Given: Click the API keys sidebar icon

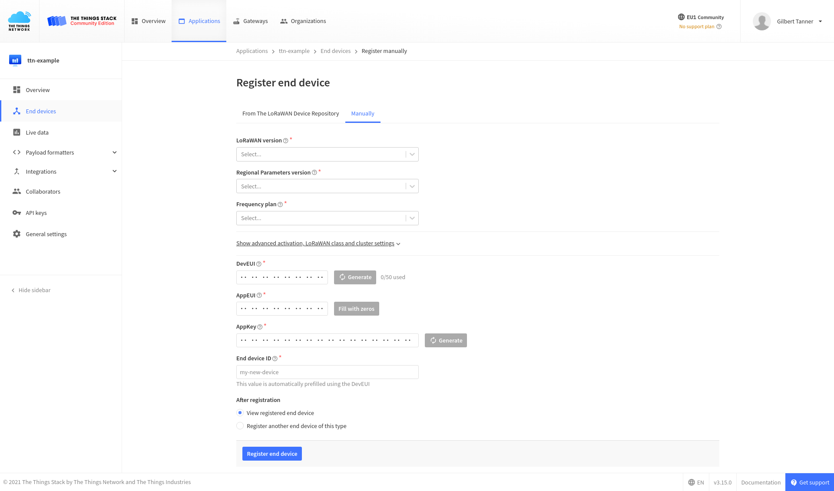Looking at the screenshot, I should coord(15,213).
